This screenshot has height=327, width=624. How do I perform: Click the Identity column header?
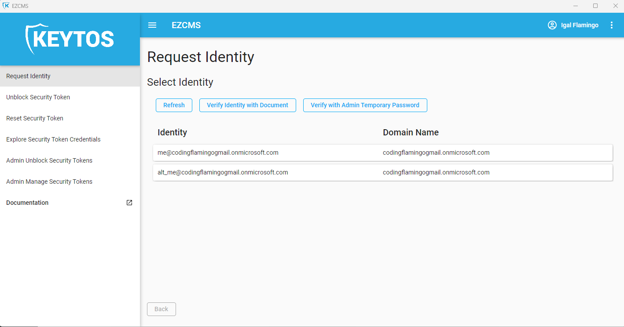(x=172, y=132)
